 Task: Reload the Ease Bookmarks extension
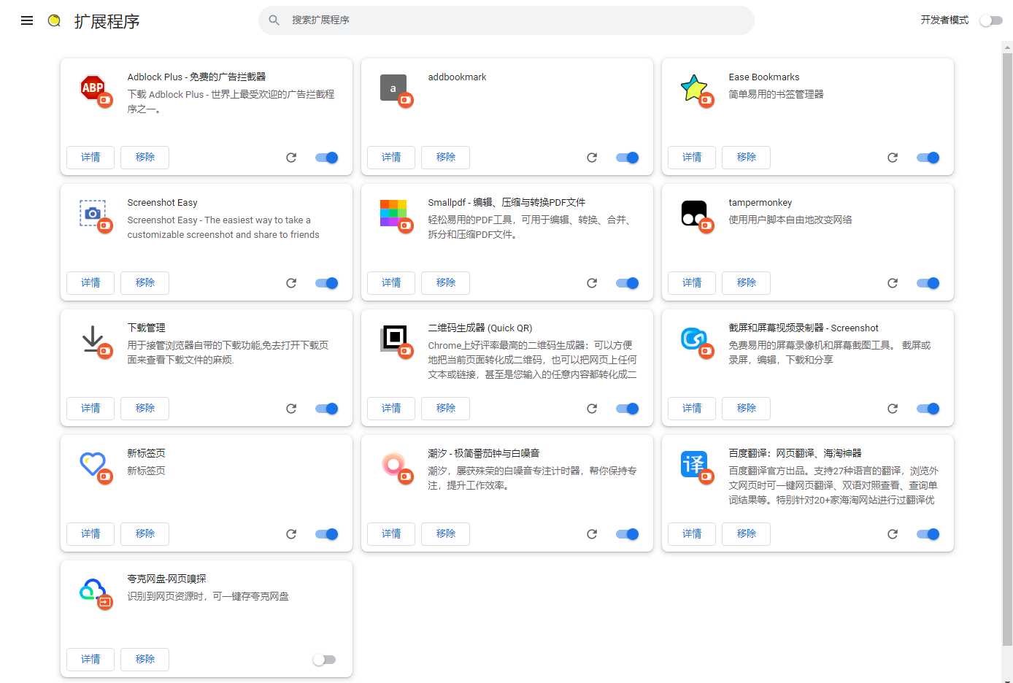coord(893,158)
